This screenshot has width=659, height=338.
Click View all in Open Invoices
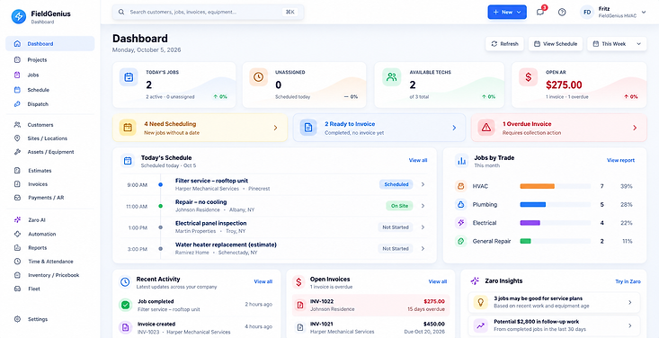[x=438, y=281]
